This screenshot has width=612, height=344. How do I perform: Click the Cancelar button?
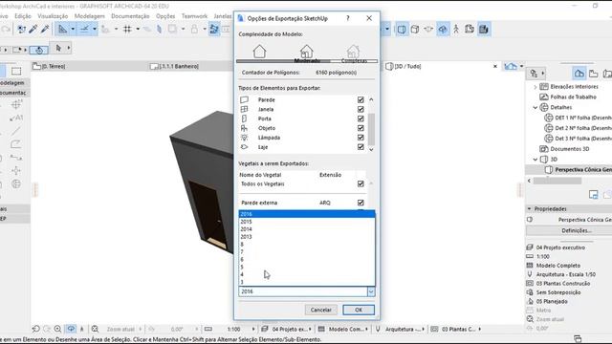tap(321, 310)
